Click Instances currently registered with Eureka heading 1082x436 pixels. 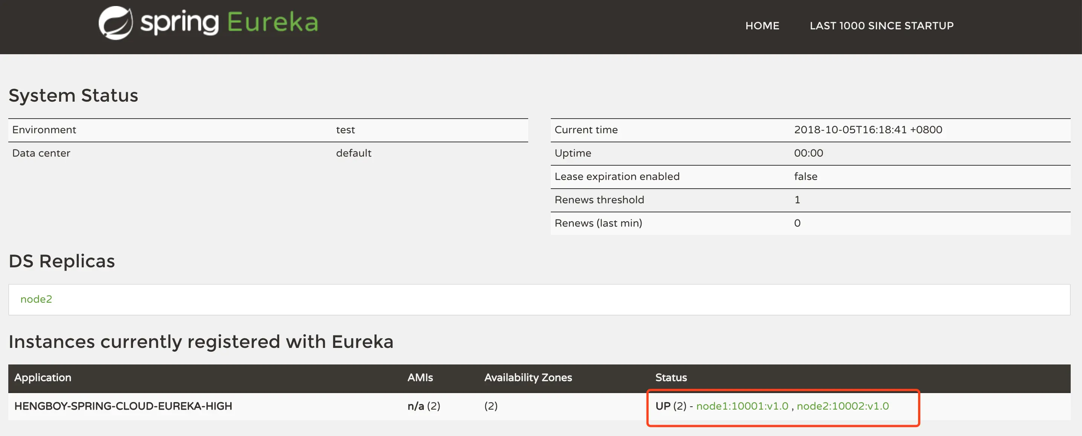[x=201, y=341]
